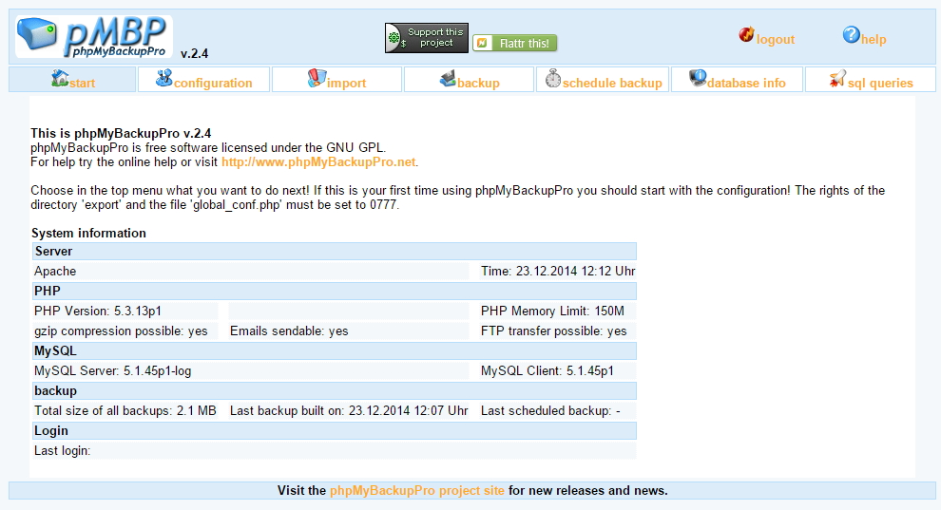Screen dimensions: 941x510
Task: Open the help link
Action: pyautogui.click(x=874, y=40)
